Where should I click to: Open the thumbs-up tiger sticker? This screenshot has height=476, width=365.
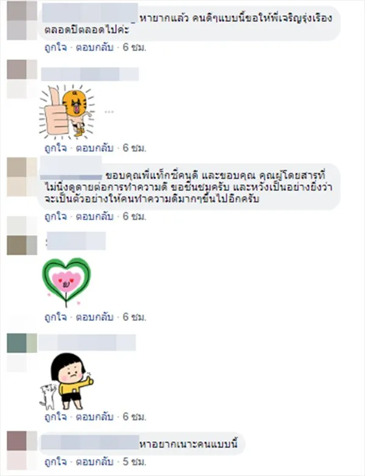click(x=67, y=111)
